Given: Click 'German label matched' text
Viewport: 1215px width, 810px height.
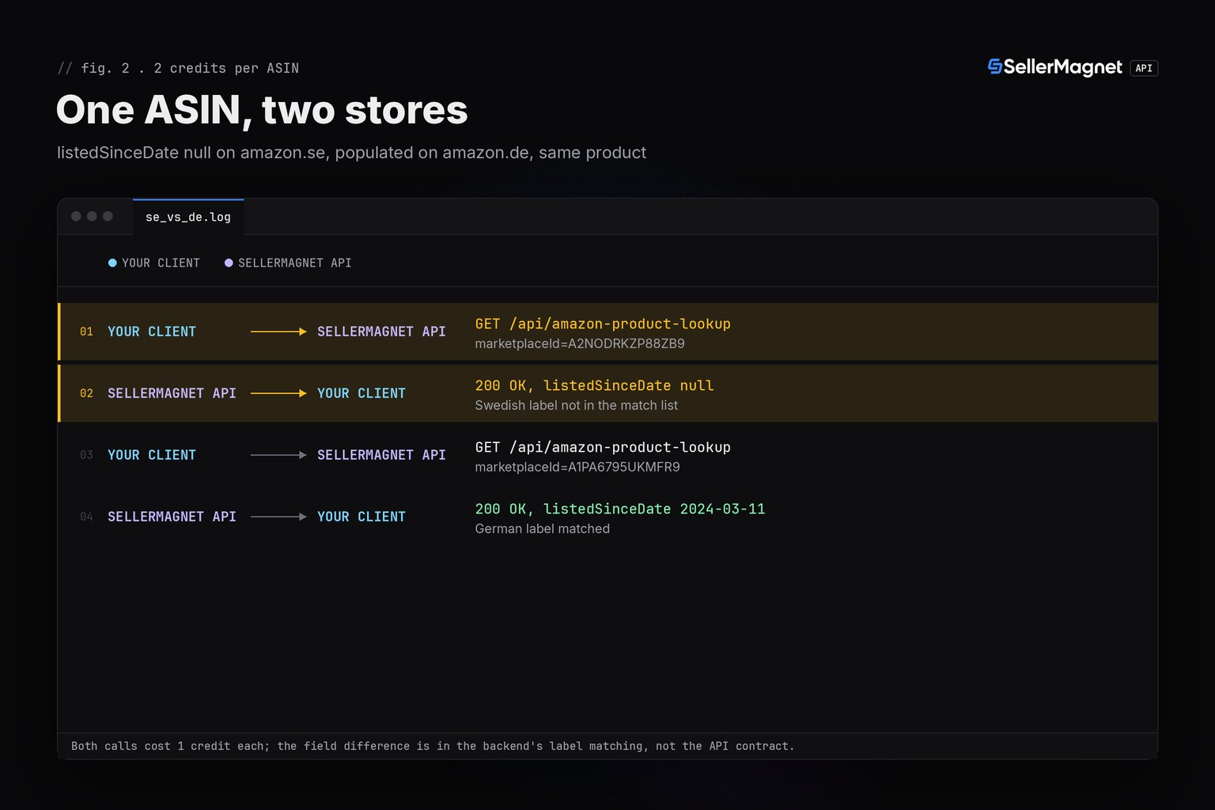Looking at the screenshot, I should point(543,529).
